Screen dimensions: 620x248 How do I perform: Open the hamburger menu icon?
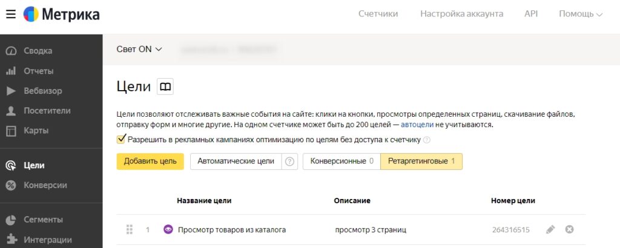point(10,14)
